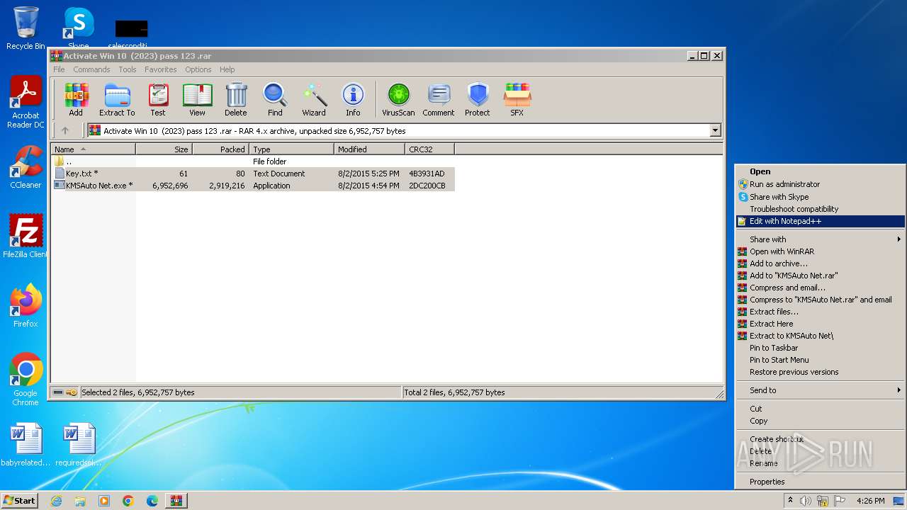Launch Acrobat Reader DC from desktop
Image resolution: width=907 pixels, height=510 pixels.
[26, 102]
